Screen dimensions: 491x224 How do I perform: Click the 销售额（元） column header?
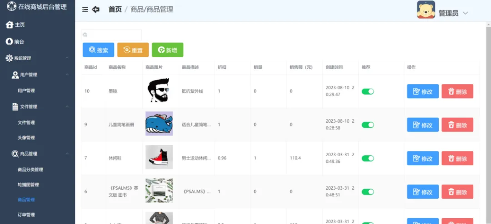[301, 67]
